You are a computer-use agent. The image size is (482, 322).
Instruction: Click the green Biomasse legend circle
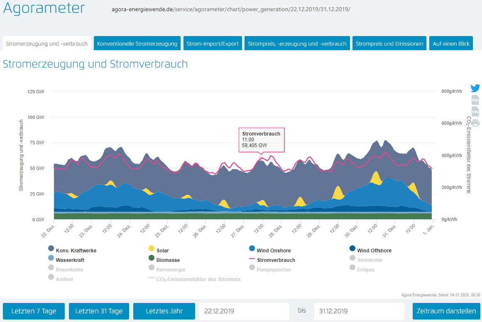152,258
